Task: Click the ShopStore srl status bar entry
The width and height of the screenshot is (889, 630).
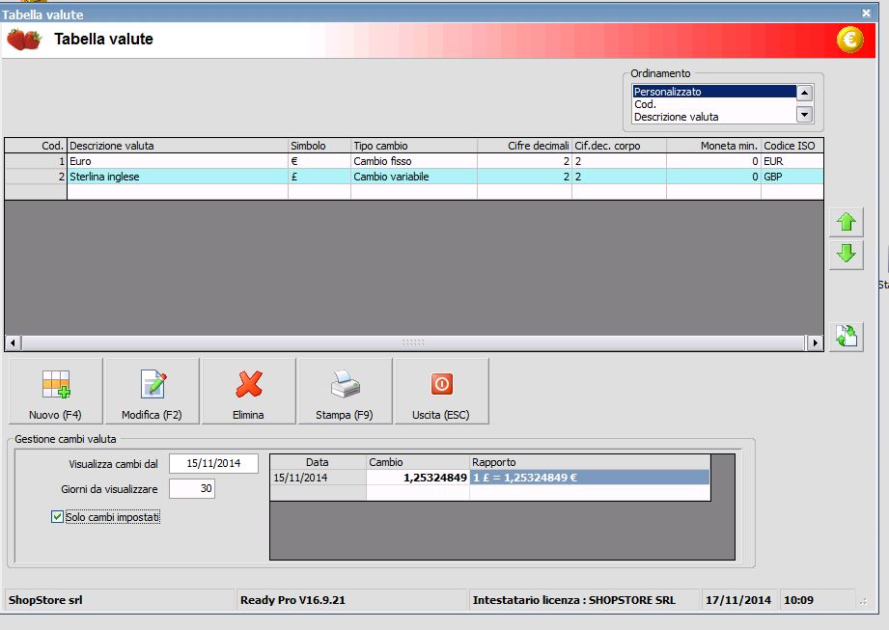Action: pyautogui.click(x=119, y=600)
